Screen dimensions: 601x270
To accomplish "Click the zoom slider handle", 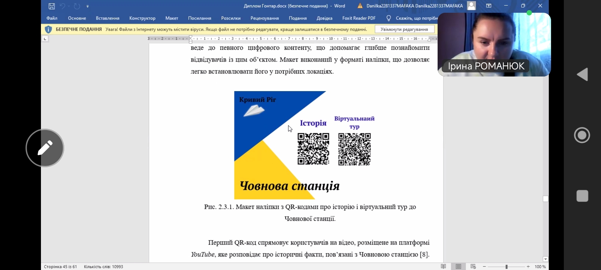I will coord(506,267).
